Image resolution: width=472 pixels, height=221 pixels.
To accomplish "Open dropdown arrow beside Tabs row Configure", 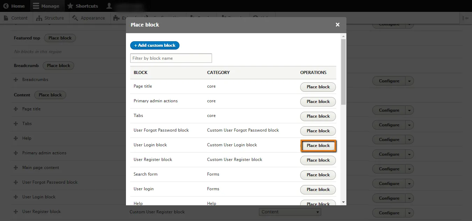I will coord(410,125).
